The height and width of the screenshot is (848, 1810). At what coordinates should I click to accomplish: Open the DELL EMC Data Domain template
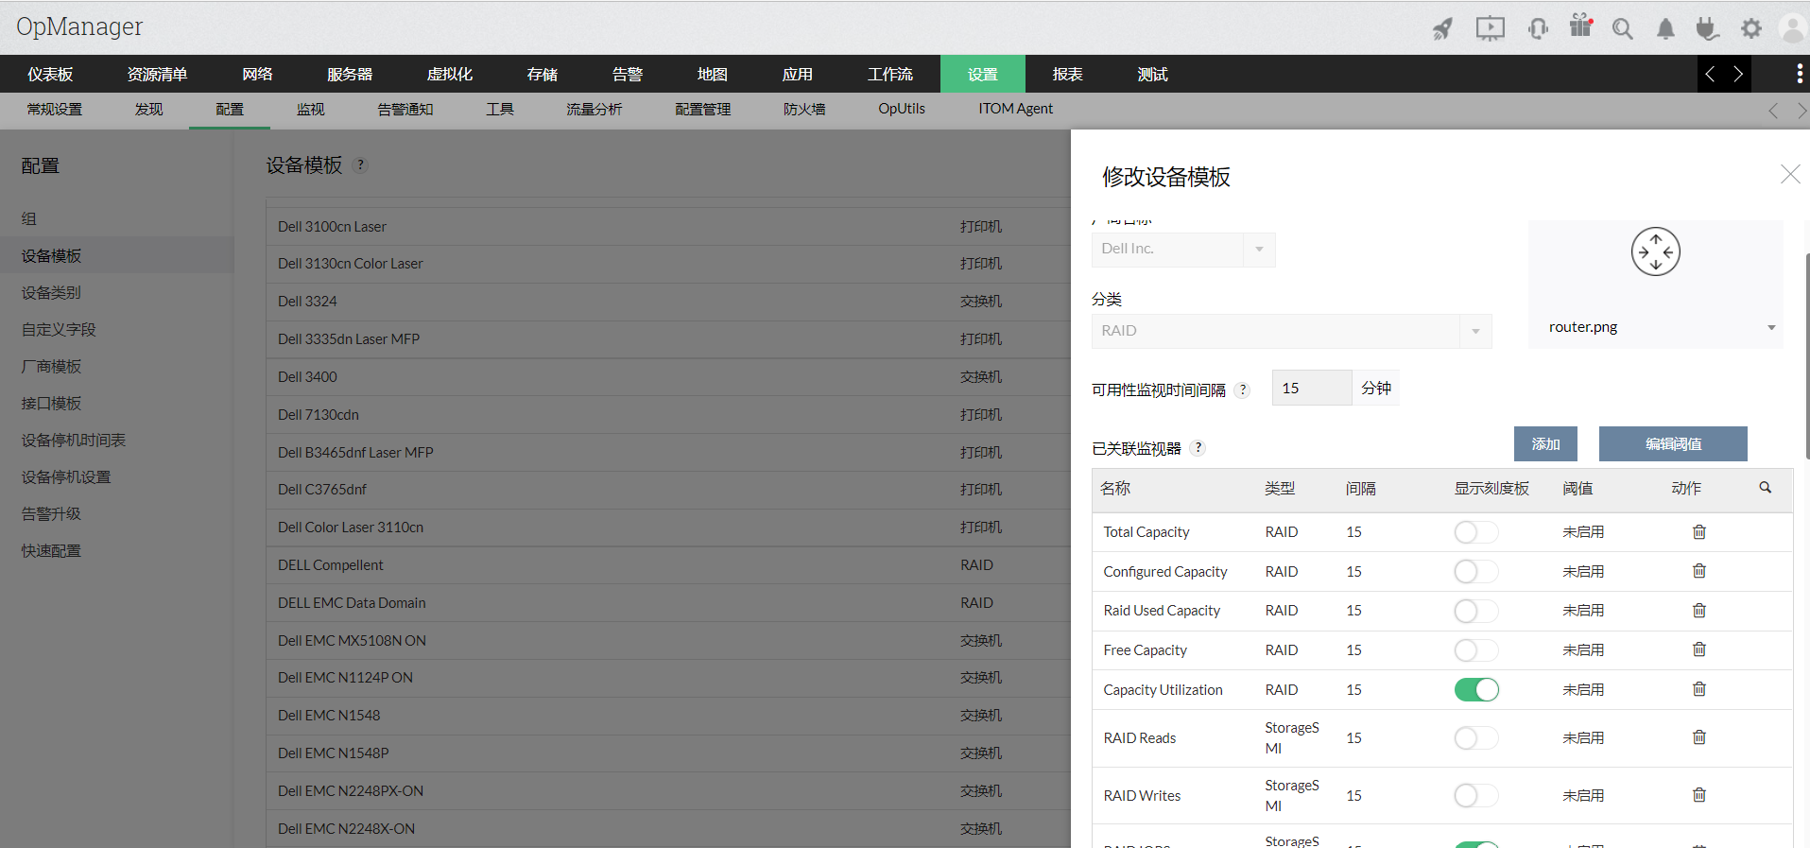pyautogui.click(x=667, y=603)
